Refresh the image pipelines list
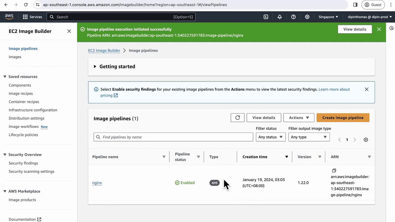 point(238,118)
